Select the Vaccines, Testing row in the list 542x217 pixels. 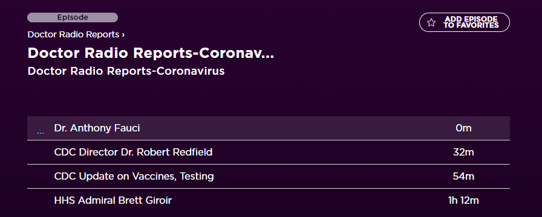tap(269, 177)
